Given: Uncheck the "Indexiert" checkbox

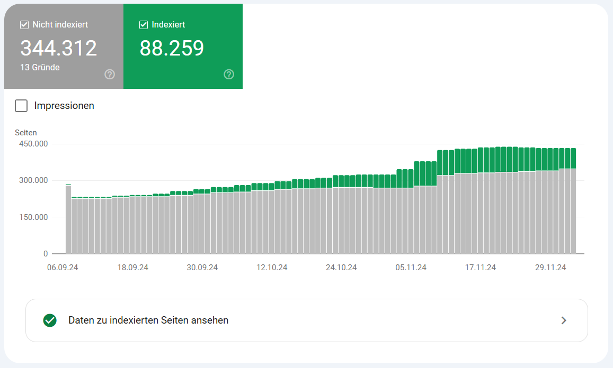Looking at the screenshot, I should point(143,24).
